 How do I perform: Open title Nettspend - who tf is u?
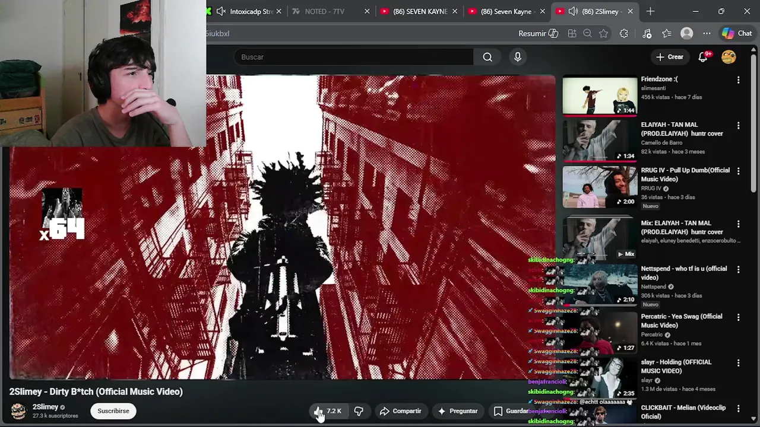tap(684, 273)
